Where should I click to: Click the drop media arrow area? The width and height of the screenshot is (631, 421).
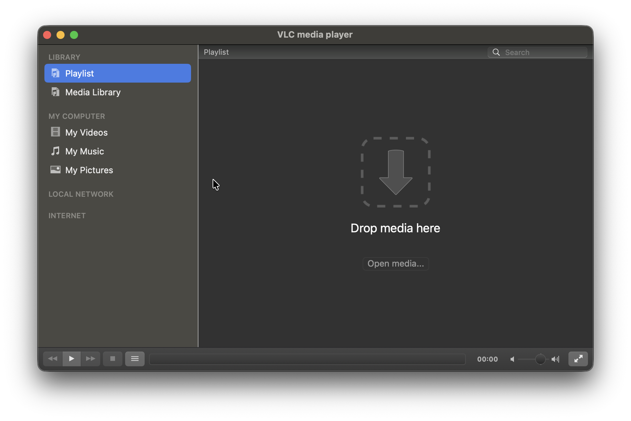[396, 172]
